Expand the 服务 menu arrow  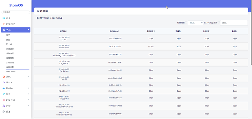tap(28, 94)
